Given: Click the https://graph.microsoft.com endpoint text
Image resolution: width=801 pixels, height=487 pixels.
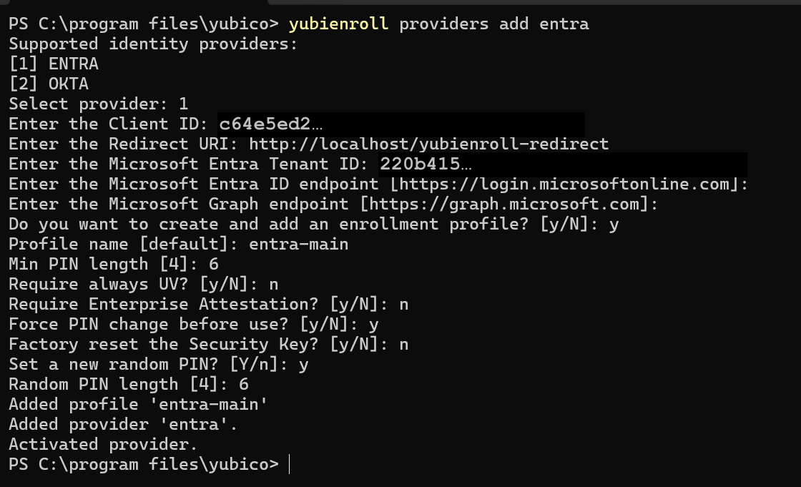Looking at the screenshot, I should [x=504, y=205].
